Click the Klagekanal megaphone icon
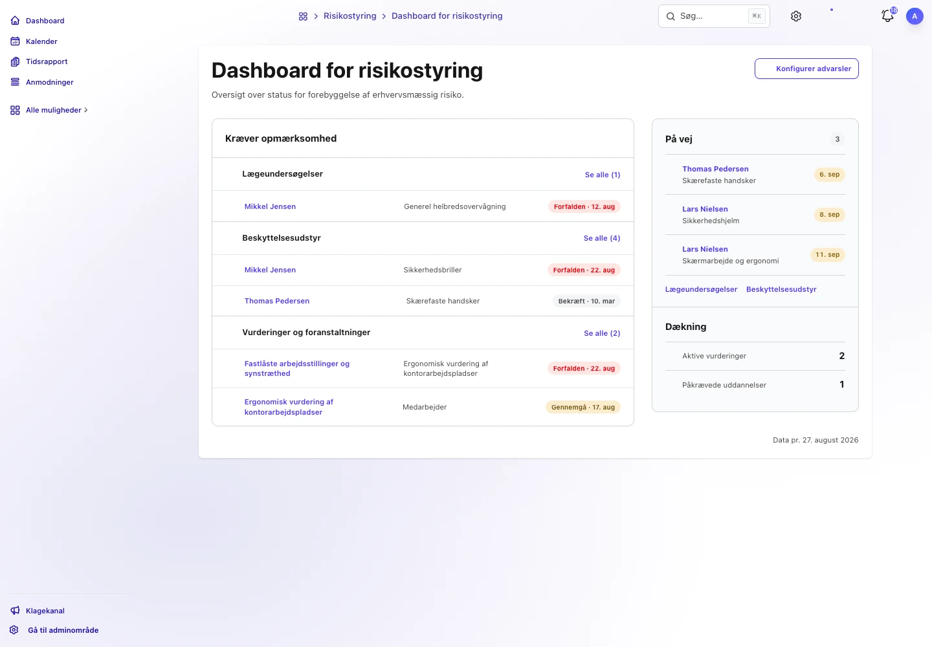932x647 pixels. point(15,611)
